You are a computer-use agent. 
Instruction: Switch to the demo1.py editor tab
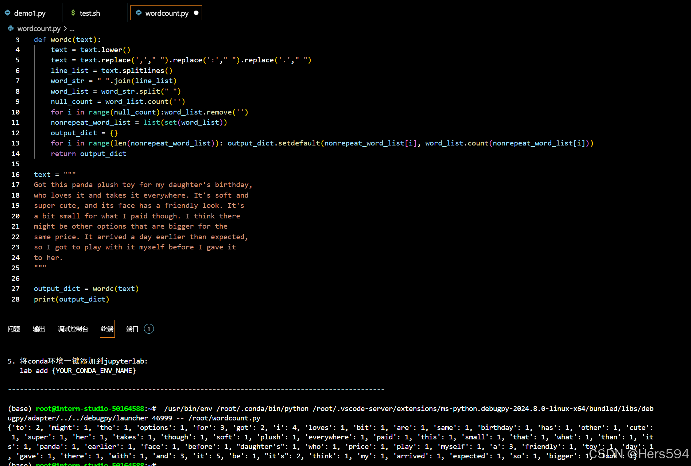pyautogui.click(x=29, y=12)
